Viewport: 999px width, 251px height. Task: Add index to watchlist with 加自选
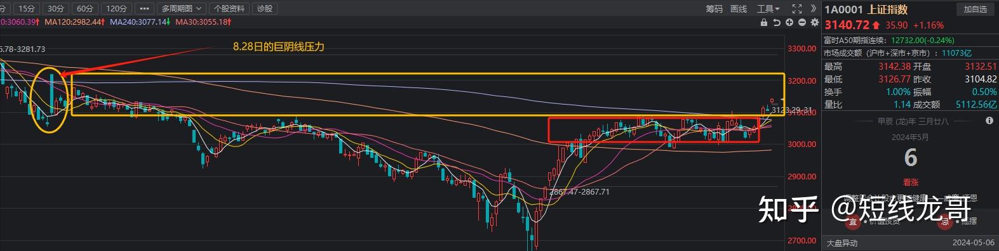975,10
